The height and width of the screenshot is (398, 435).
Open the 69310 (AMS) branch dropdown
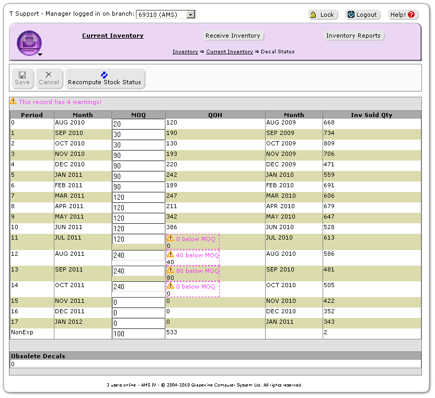(x=190, y=14)
